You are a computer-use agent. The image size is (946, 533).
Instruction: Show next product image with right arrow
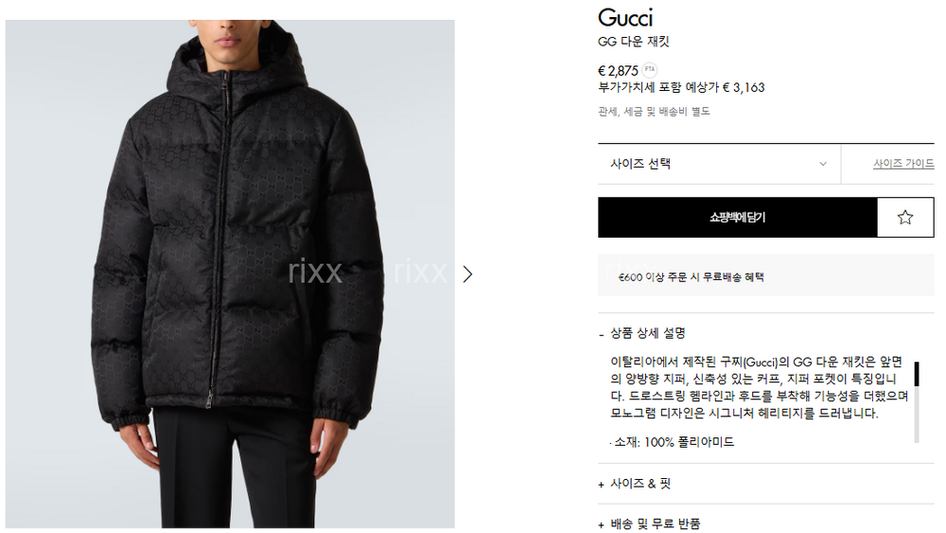pos(467,275)
